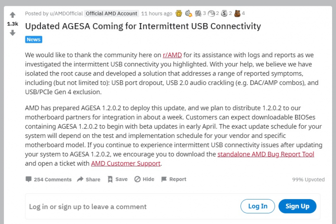
Task: Report this post
Action: point(174,179)
